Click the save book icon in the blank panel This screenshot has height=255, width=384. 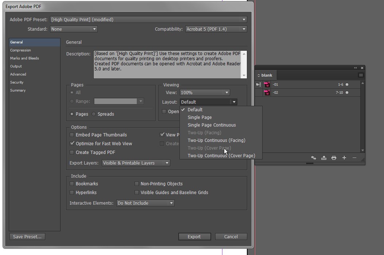(324, 158)
